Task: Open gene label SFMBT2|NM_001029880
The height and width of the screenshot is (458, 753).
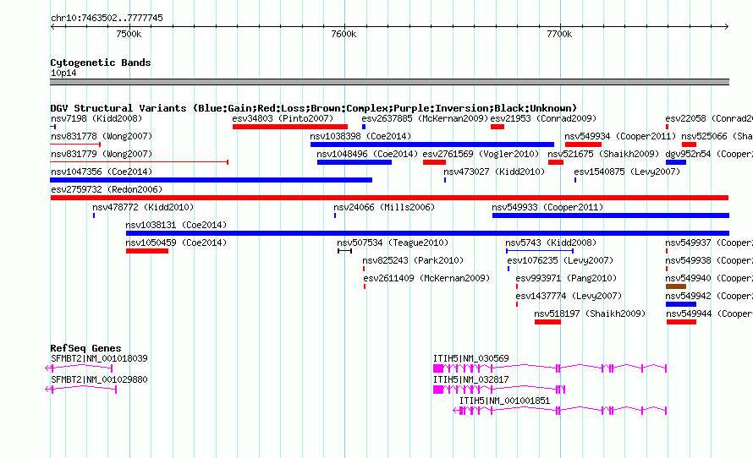Action: click(99, 379)
